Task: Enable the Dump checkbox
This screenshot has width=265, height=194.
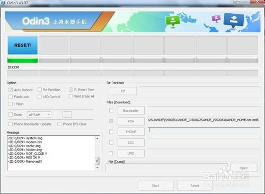Action: [x=11, y=114]
